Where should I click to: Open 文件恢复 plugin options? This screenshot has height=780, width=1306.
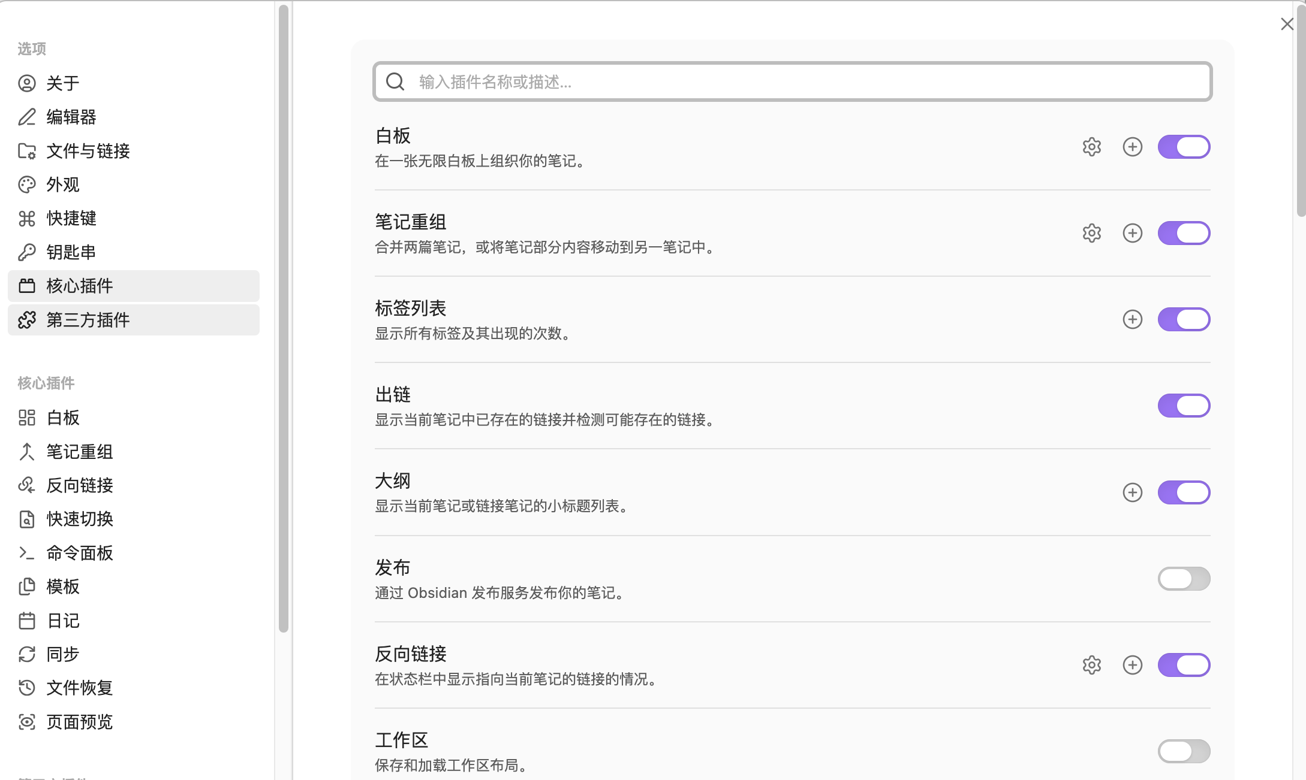point(134,688)
